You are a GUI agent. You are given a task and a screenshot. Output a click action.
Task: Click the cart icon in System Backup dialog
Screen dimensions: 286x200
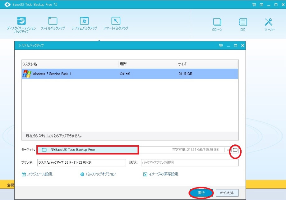coord(221,45)
